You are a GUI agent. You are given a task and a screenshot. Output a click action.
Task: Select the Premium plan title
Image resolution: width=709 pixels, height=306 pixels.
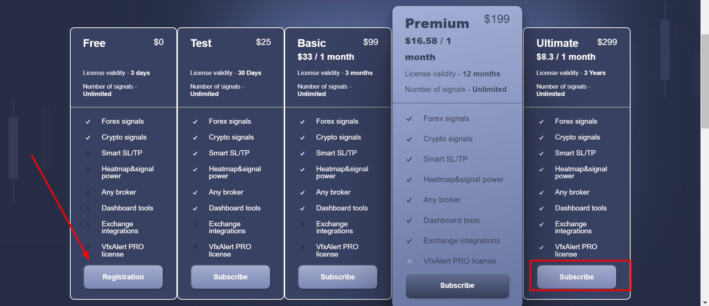[437, 24]
